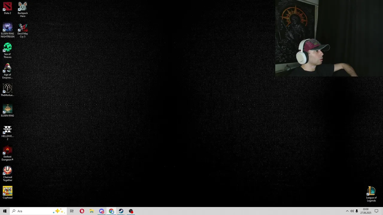Select the Darkest Dungeon desktop icon

pyautogui.click(x=7, y=153)
